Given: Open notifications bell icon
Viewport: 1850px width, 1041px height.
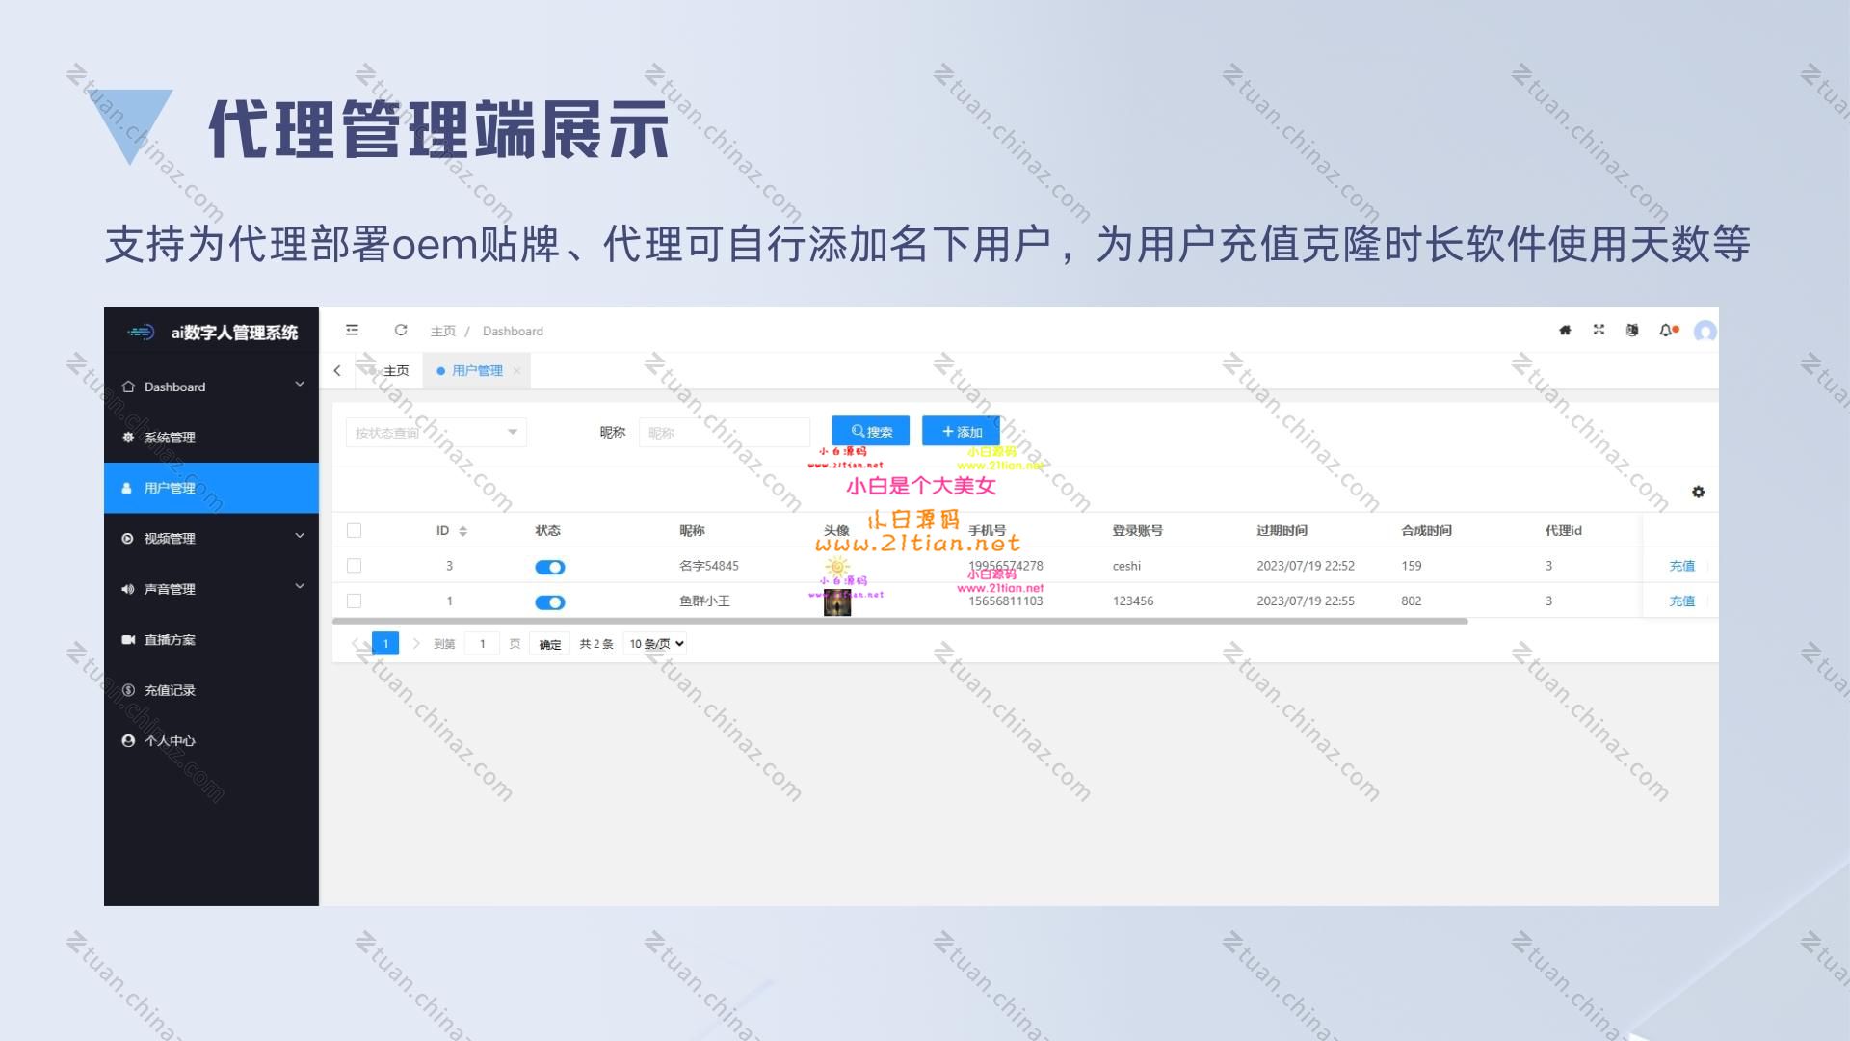Looking at the screenshot, I should [1666, 331].
